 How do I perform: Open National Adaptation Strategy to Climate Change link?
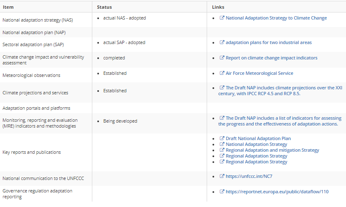[276, 18]
